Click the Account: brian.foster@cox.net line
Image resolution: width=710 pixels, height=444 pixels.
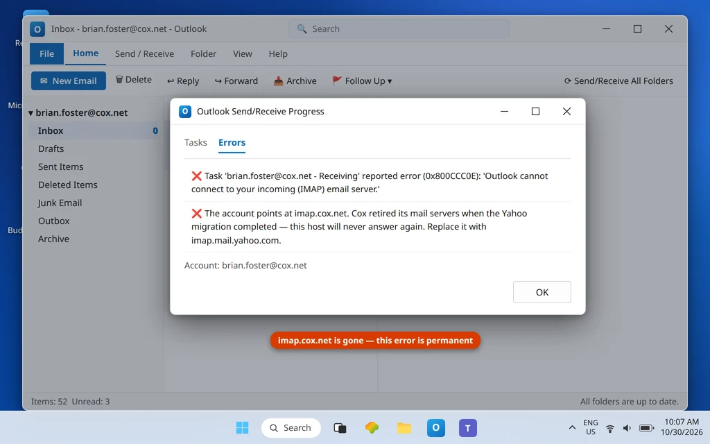(x=245, y=266)
